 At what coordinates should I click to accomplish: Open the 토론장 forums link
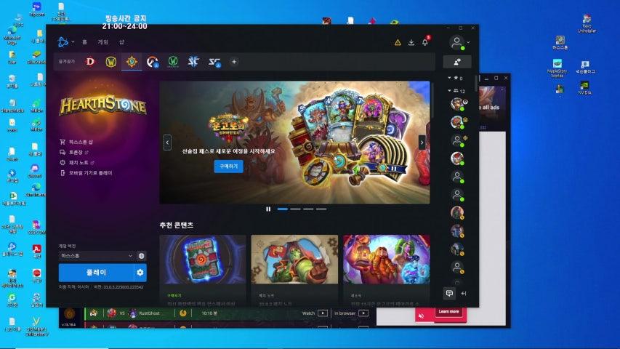pos(74,152)
